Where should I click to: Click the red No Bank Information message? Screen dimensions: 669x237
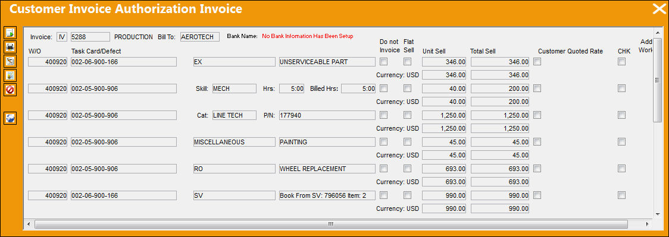(308, 36)
